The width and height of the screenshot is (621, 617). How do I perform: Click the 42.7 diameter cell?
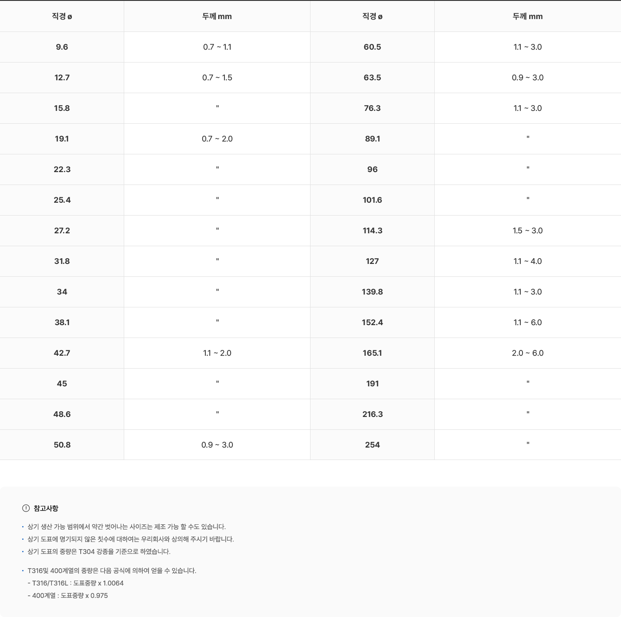pyautogui.click(x=62, y=353)
